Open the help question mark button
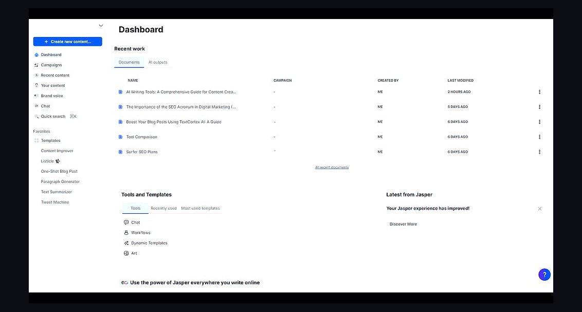Screen dimensions: 582x312 point(544,274)
